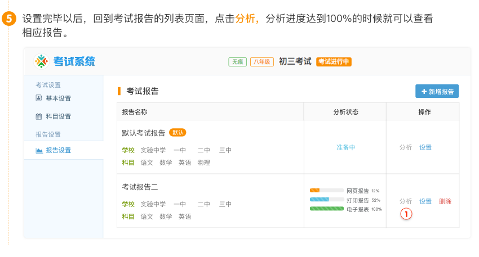
Task: Start 分析 for 考试报告二
Action: coord(406,201)
